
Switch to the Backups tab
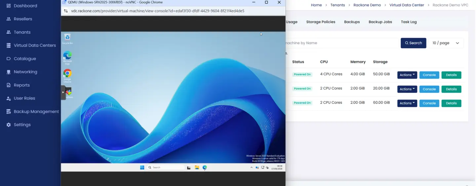[x=352, y=22]
